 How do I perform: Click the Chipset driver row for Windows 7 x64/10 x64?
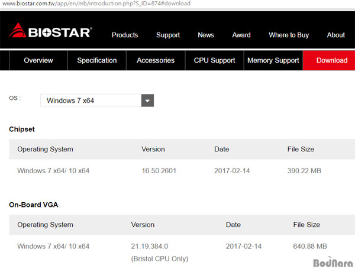[x=182, y=171]
